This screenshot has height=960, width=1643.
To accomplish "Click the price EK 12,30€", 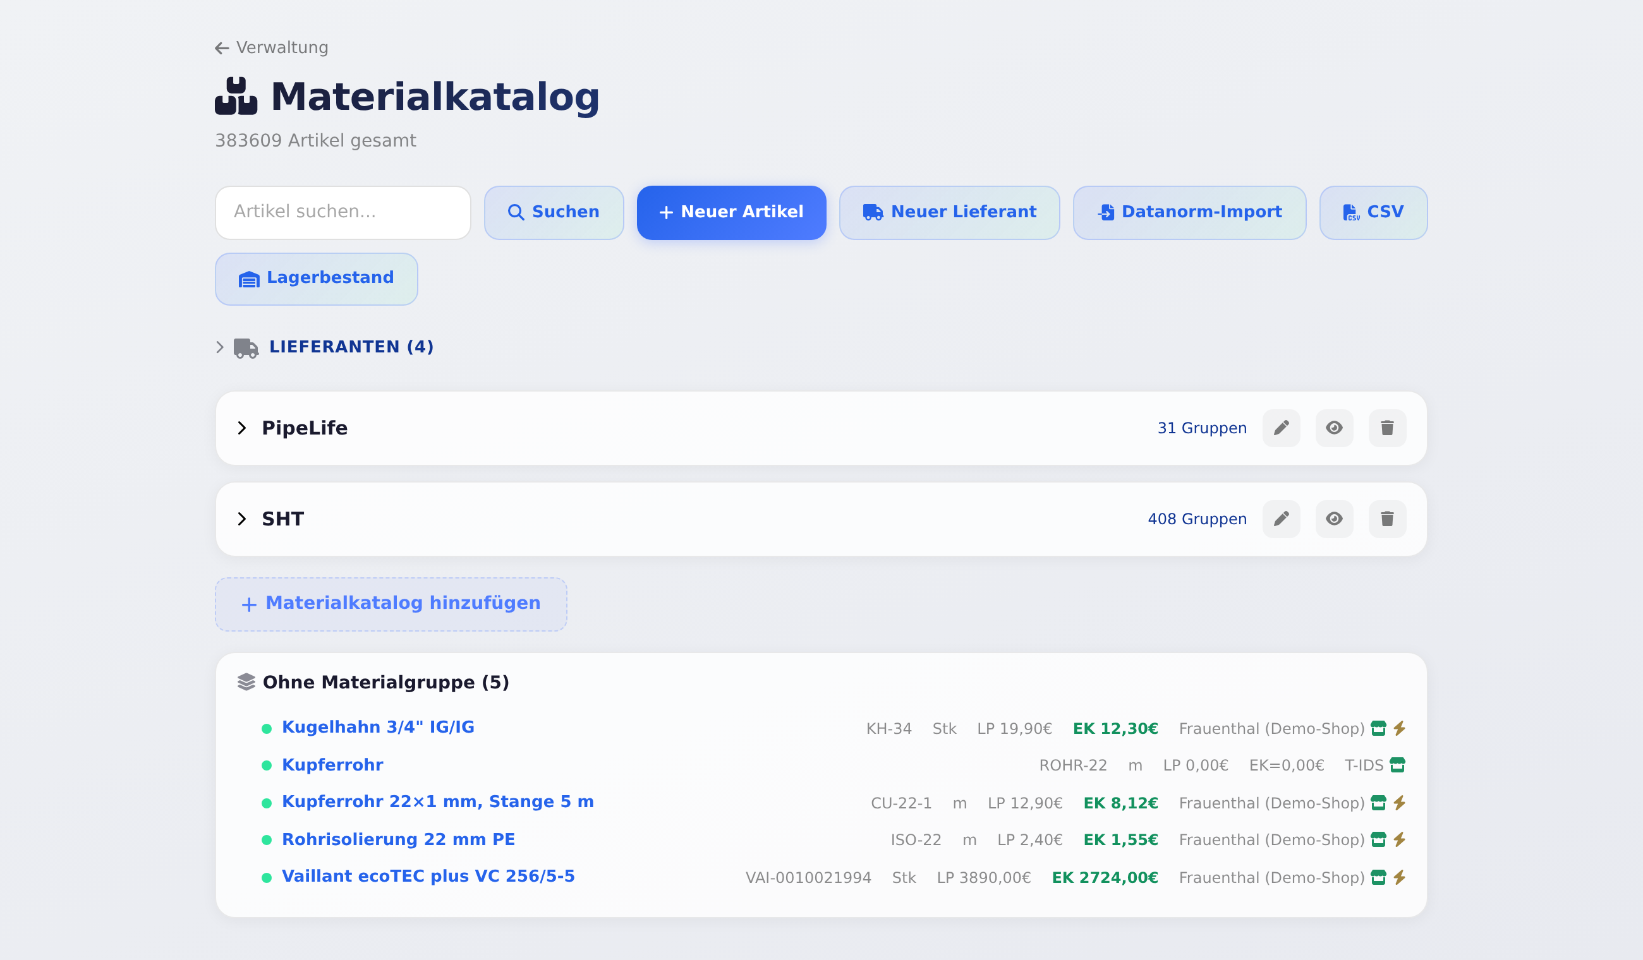I will click(x=1115, y=729).
